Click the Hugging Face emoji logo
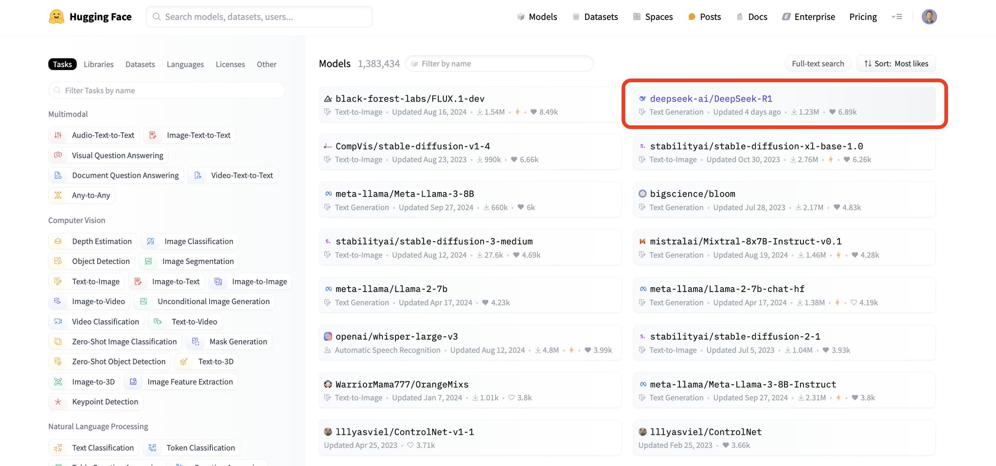The height and width of the screenshot is (466, 996). pos(56,17)
